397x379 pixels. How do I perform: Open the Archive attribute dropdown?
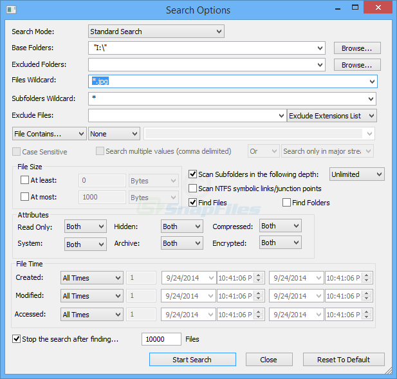point(182,243)
